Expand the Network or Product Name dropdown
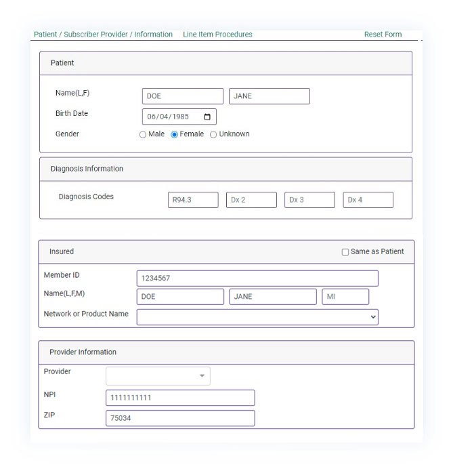The width and height of the screenshot is (453, 473). click(x=257, y=317)
